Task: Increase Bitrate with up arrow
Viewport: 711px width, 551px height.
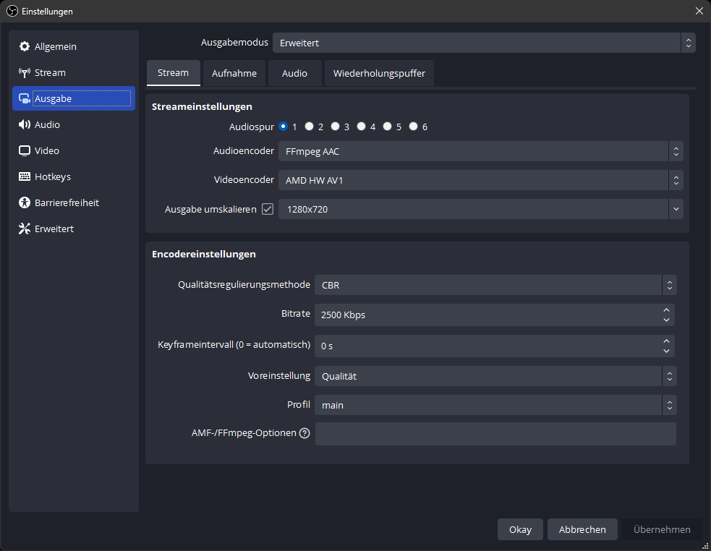Action: click(666, 310)
